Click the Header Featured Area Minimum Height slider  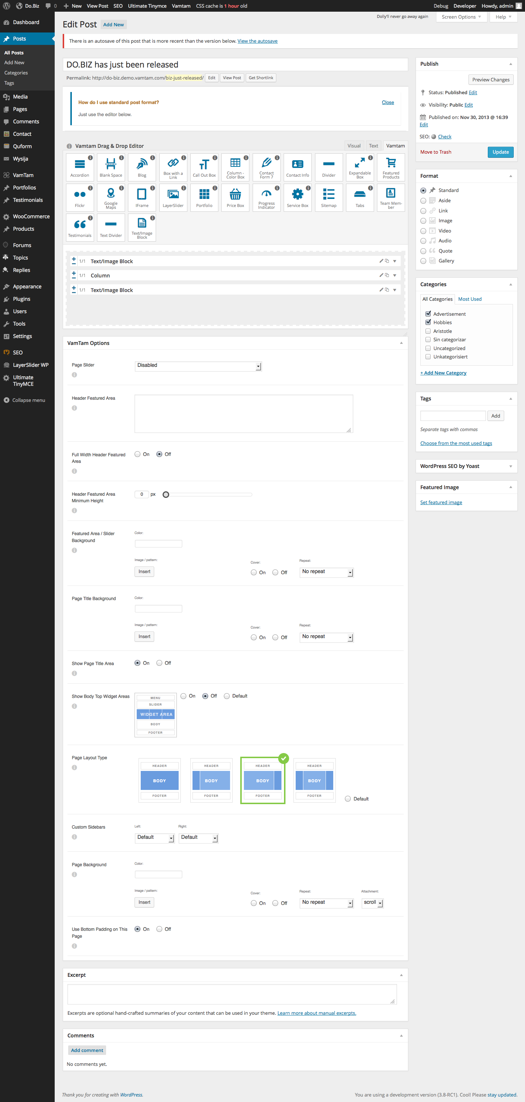(208, 495)
